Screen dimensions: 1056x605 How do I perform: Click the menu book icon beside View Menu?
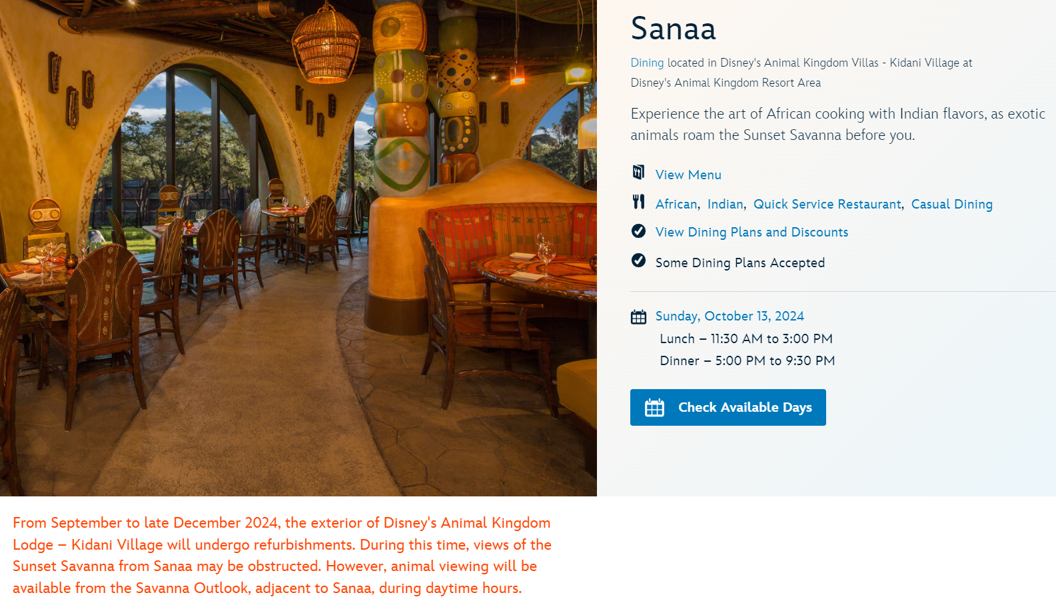click(x=638, y=173)
